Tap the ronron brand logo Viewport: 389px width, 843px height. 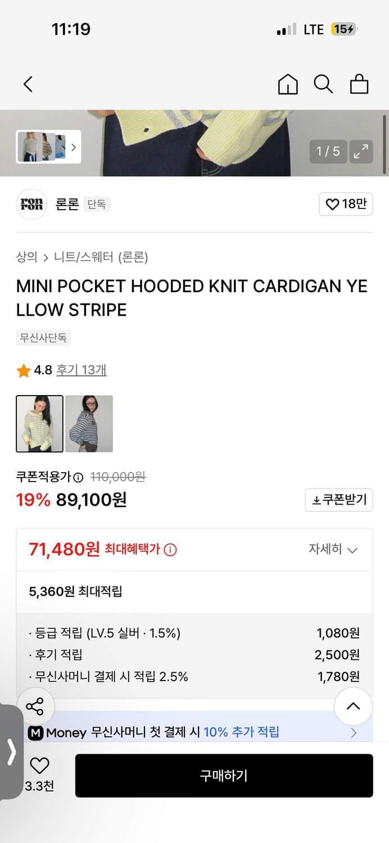click(x=31, y=204)
